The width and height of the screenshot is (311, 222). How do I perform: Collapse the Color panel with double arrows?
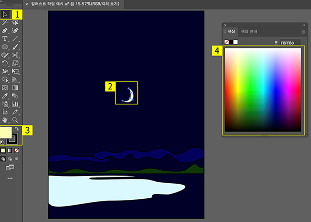pyautogui.click(x=304, y=25)
